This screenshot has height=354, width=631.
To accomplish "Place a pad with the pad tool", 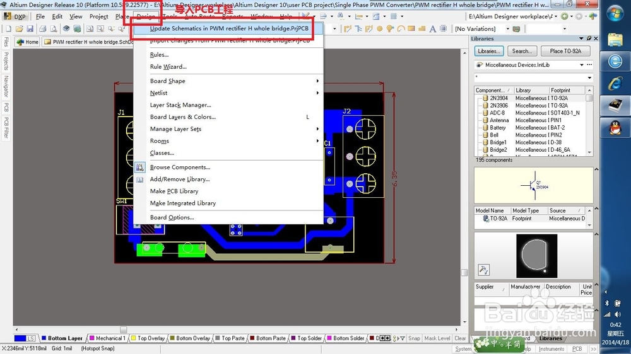I will click(x=379, y=29).
